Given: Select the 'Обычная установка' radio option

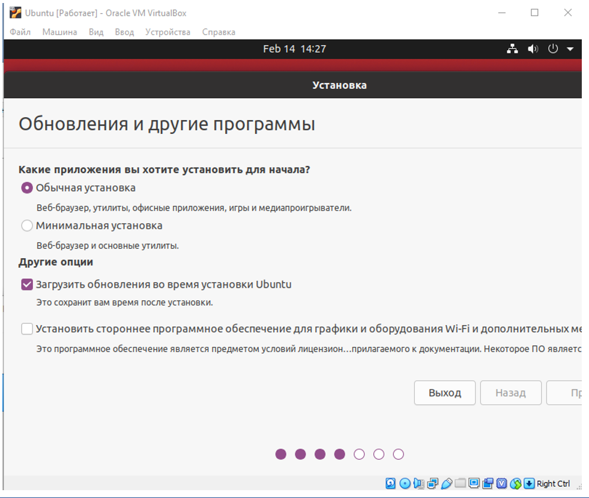Looking at the screenshot, I should click(27, 187).
